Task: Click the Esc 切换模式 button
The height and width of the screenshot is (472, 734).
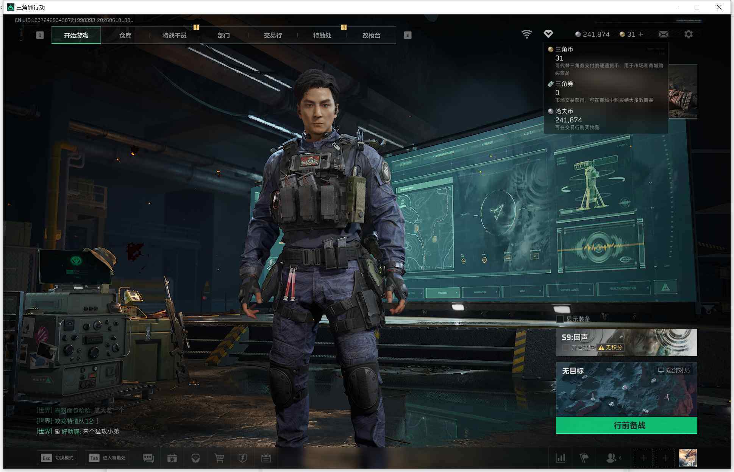Action: 58,458
